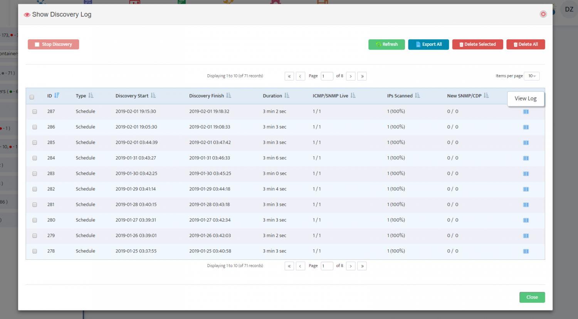
Task: Click the eye icon beside Show Discovery Log title
Action: tap(27, 14)
